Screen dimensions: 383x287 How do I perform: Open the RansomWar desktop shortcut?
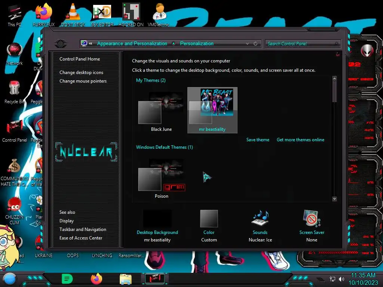(131, 256)
